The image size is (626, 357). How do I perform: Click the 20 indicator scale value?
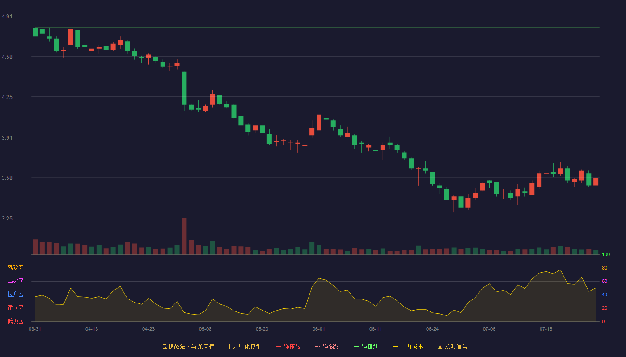coord(605,308)
